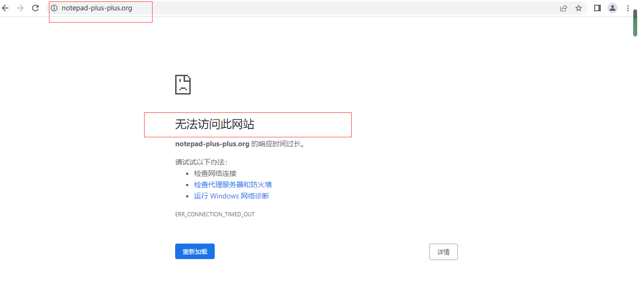638x308 pixels.
Task: Click the 重新加载 button
Action: click(x=195, y=252)
